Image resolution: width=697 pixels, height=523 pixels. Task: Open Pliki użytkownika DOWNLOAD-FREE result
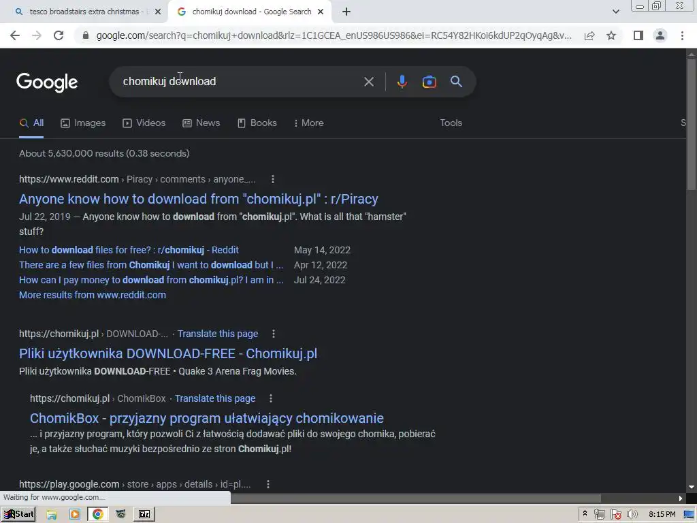click(168, 353)
